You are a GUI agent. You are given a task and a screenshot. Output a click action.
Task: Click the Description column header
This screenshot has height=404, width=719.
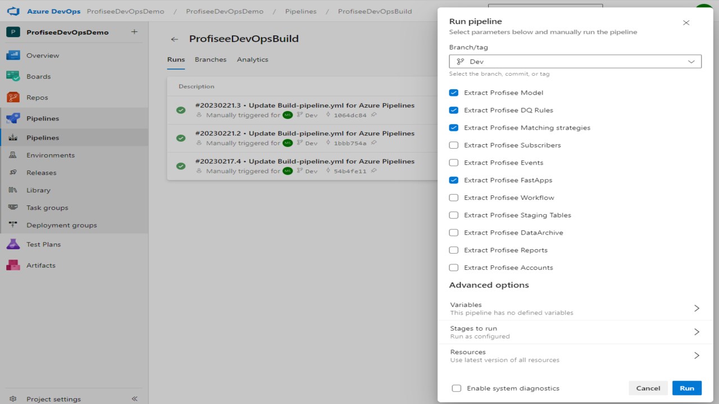197,86
